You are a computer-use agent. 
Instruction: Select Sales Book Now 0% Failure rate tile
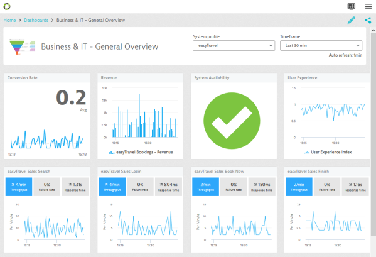tap(234, 187)
